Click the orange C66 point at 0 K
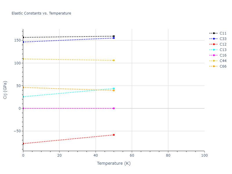The image size is (232, 174). click(x=23, y=87)
